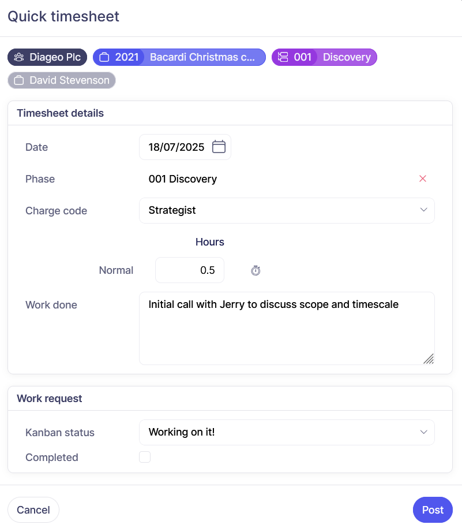The height and width of the screenshot is (528, 462).
Task: Start the stopwatch timer beside Hours
Action: 256,270
